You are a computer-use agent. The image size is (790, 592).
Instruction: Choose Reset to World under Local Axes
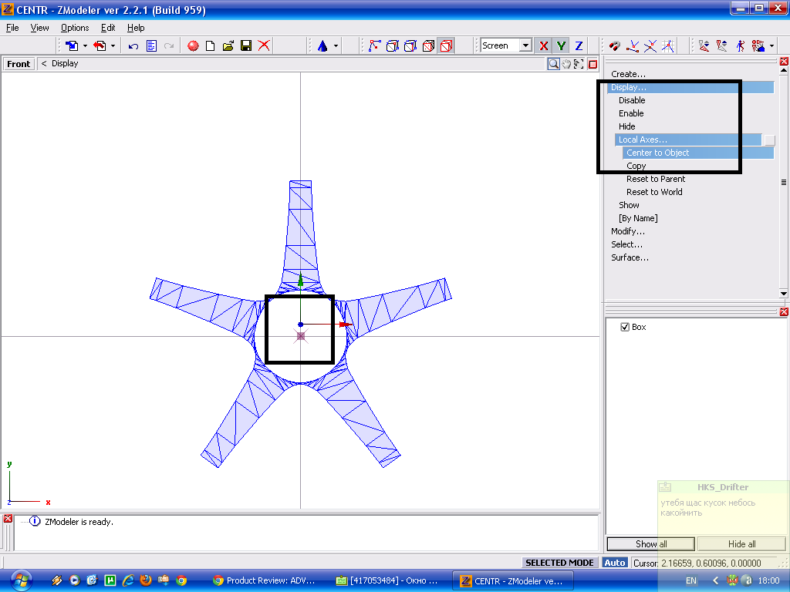[x=653, y=192]
